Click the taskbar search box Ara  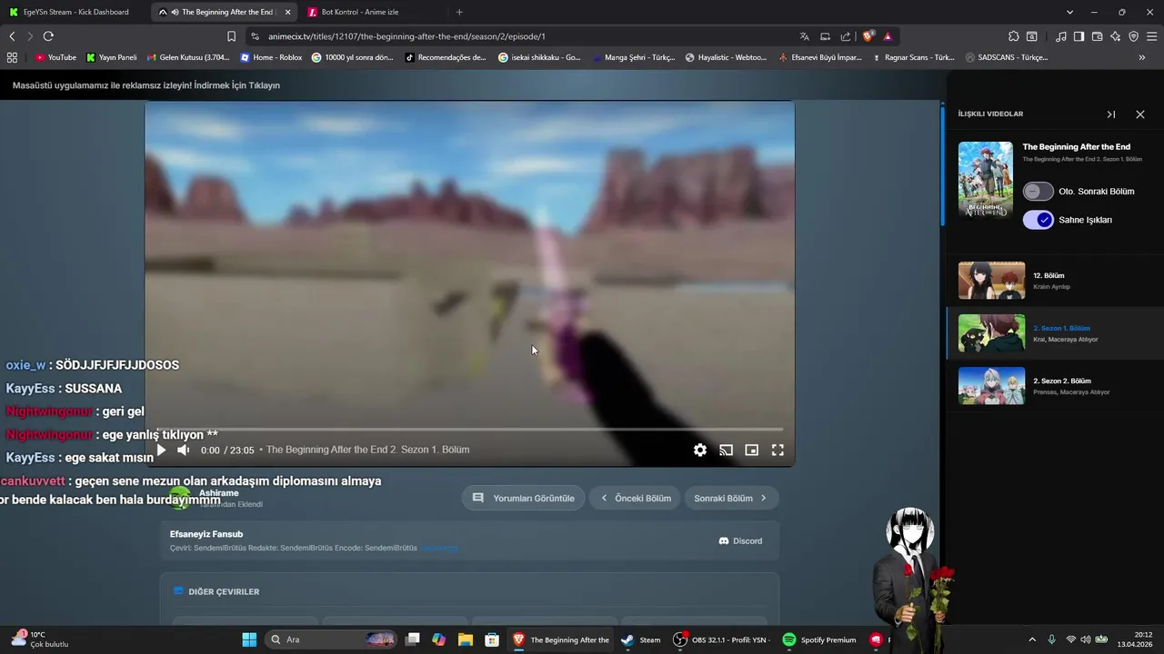tap(331, 639)
